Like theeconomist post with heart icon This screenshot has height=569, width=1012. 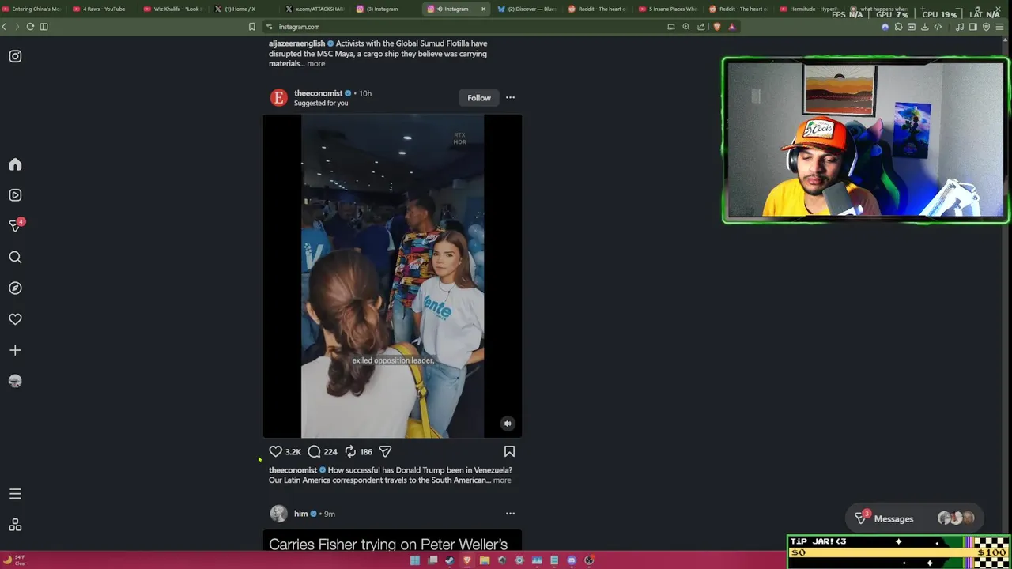(x=275, y=451)
